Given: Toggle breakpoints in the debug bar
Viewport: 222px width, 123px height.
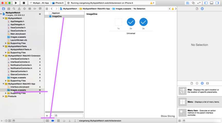Looking at the screenshot, I should [53, 121].
